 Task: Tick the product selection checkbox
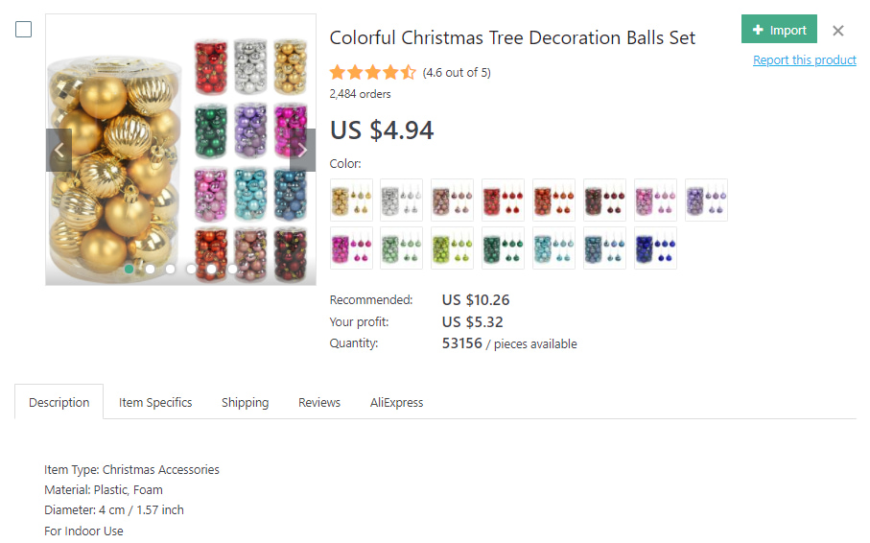[x=24, y=30]
